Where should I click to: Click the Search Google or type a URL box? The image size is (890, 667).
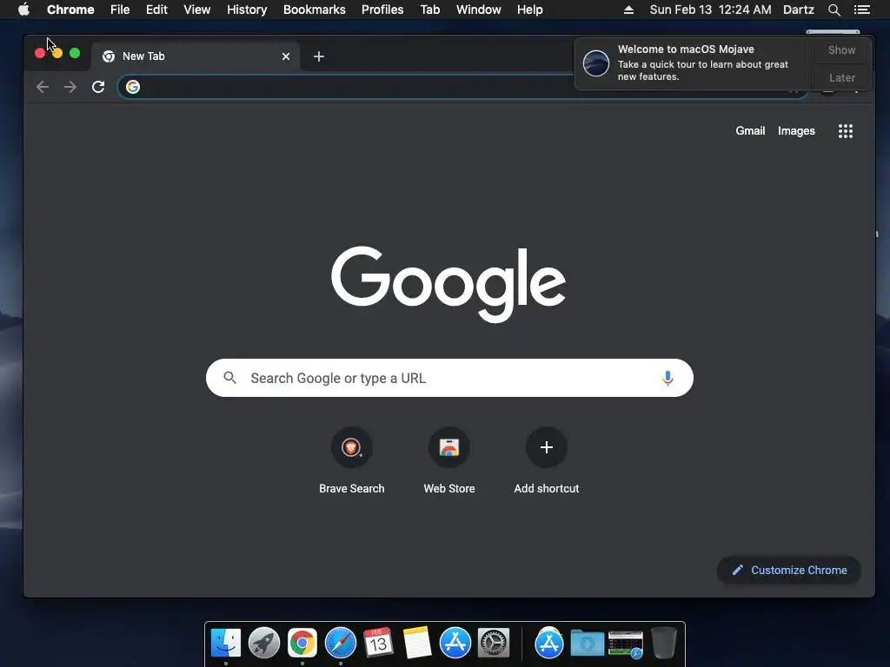449,378
